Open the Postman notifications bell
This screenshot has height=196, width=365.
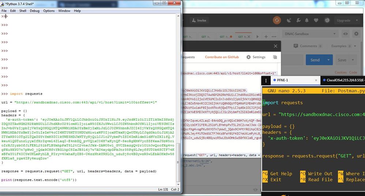pyautogui.click(x=307, y=20)
